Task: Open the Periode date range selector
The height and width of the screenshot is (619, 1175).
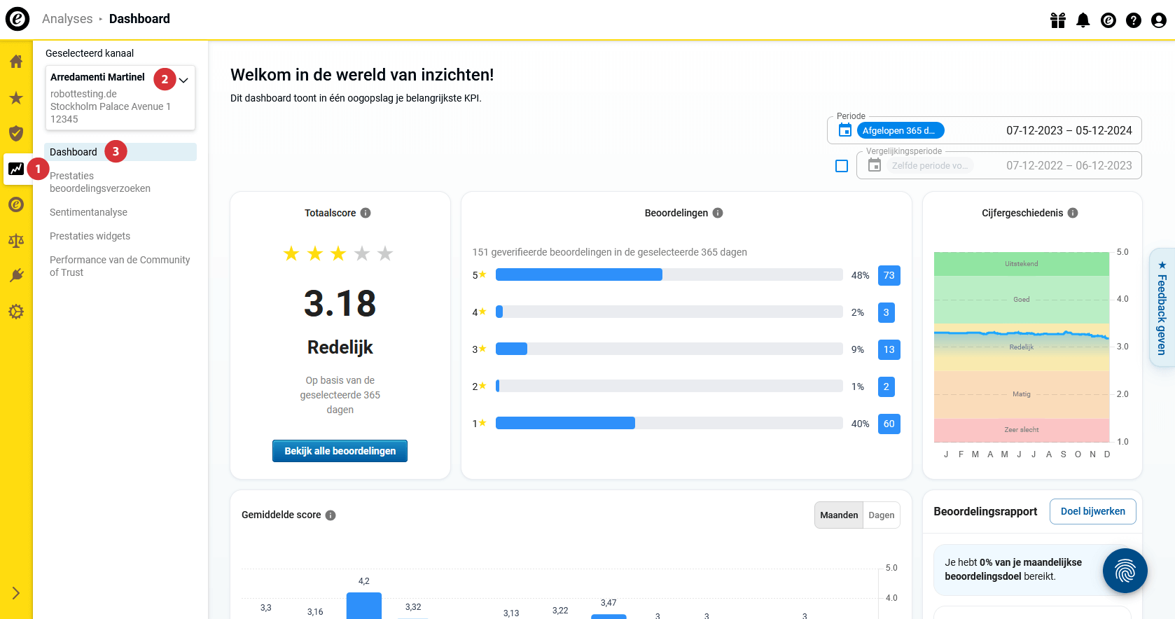Action: click(x=984, y=131)
